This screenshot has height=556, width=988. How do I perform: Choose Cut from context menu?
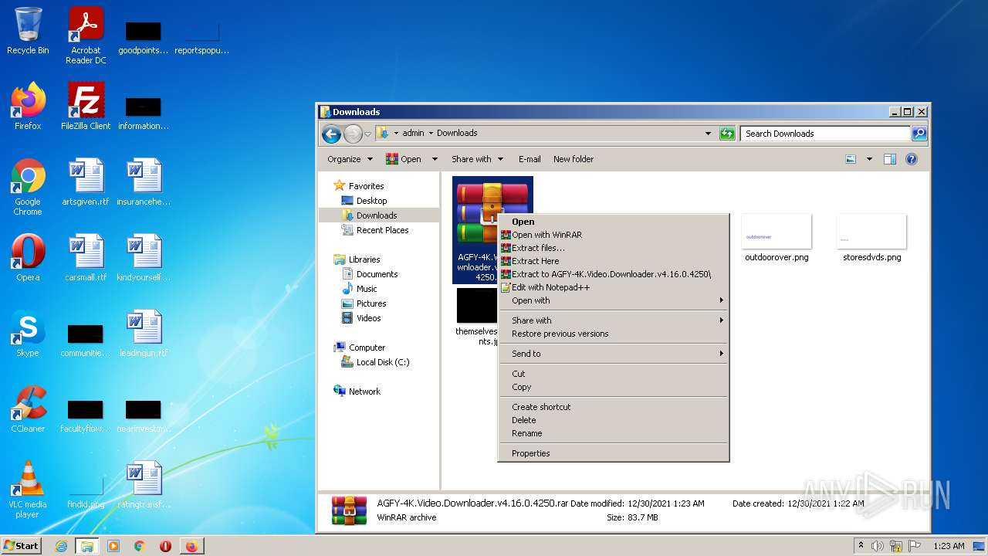[614, 374]
